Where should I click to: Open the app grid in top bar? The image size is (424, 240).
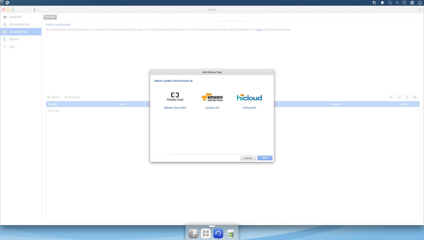[374, 3]
